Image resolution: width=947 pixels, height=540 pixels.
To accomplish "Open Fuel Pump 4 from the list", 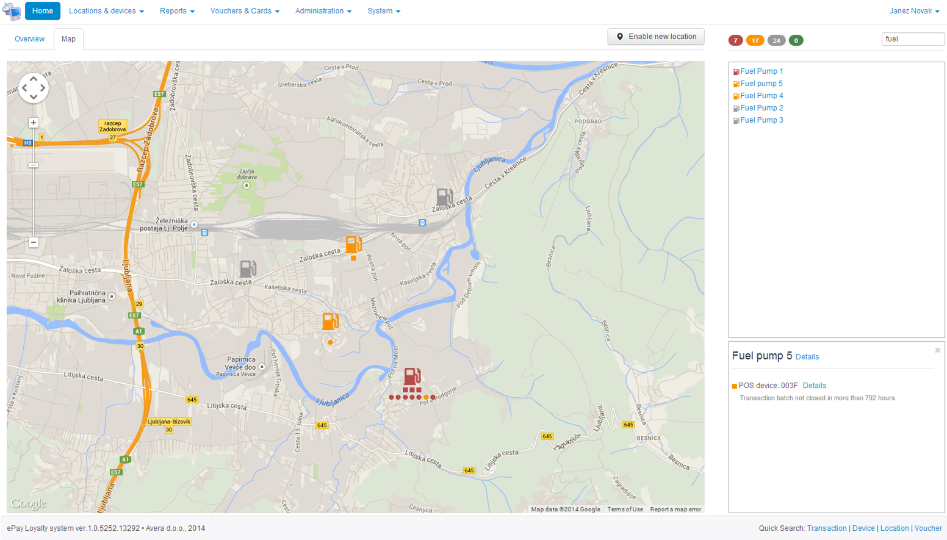I will pyautogui.click(x=762, y=96).
